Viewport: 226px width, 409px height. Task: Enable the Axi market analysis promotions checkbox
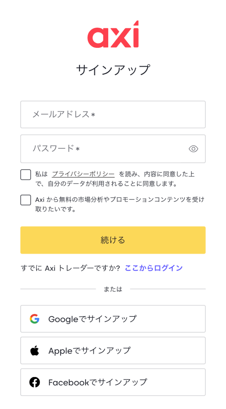26,200
